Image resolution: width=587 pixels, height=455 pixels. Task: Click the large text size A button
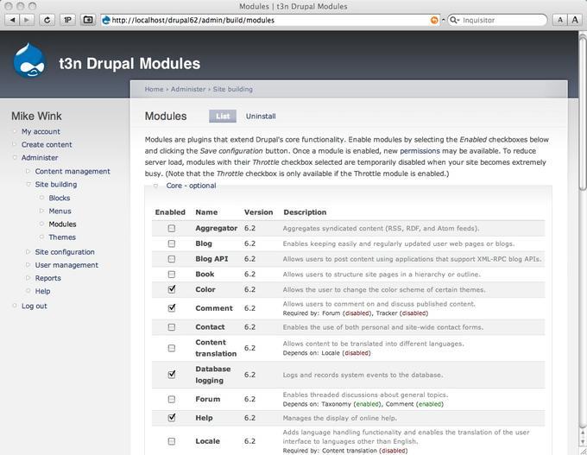575,20
